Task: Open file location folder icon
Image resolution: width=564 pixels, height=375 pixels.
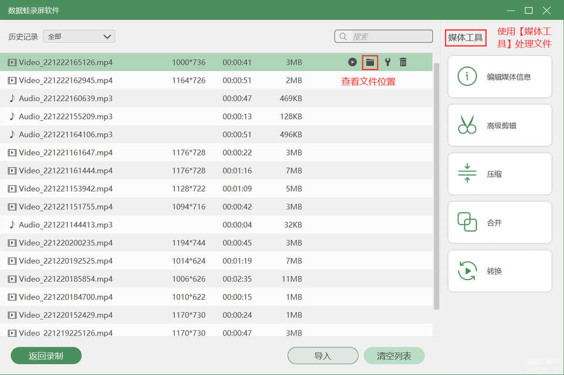Action: coord(370,62)
